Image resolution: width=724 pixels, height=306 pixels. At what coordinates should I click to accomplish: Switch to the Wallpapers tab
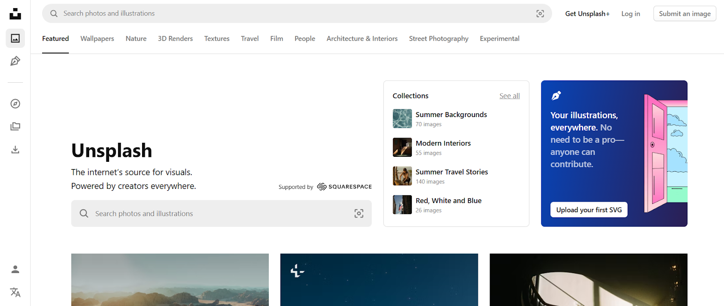[x=97, y=38]
